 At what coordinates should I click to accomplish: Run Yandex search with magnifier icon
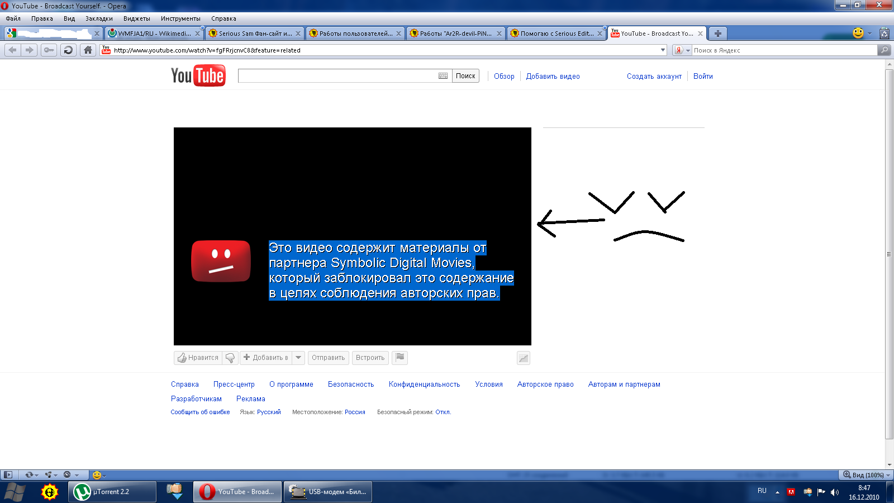(x=884, y=50)
